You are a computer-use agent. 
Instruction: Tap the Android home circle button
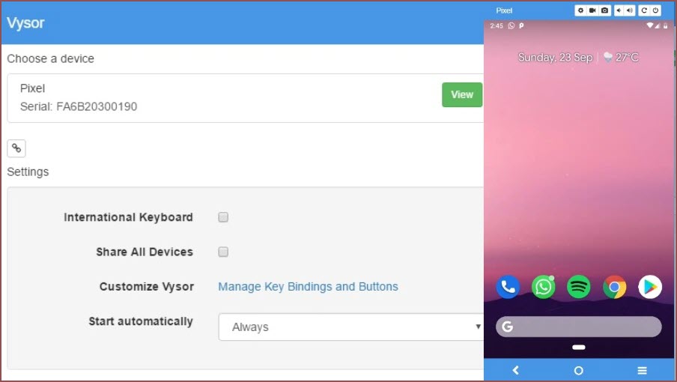pos(579,370)
